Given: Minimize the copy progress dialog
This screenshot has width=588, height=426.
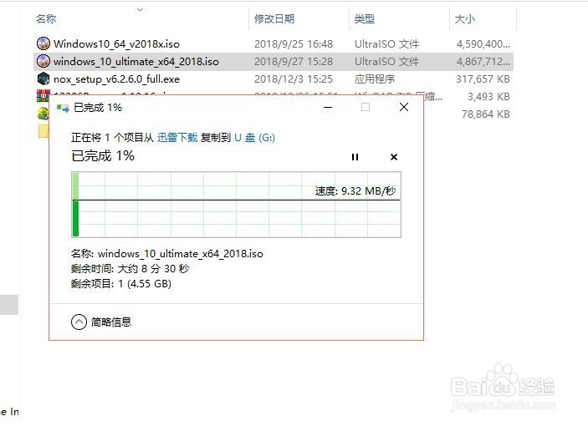Looking at the screenshot, I should 328,108.
